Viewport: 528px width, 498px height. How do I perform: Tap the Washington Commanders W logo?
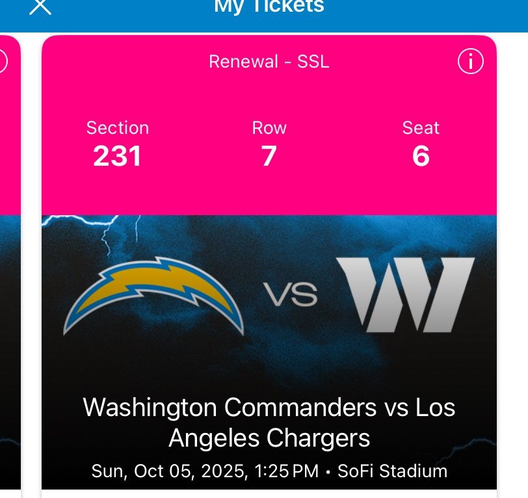click(405, 295)
